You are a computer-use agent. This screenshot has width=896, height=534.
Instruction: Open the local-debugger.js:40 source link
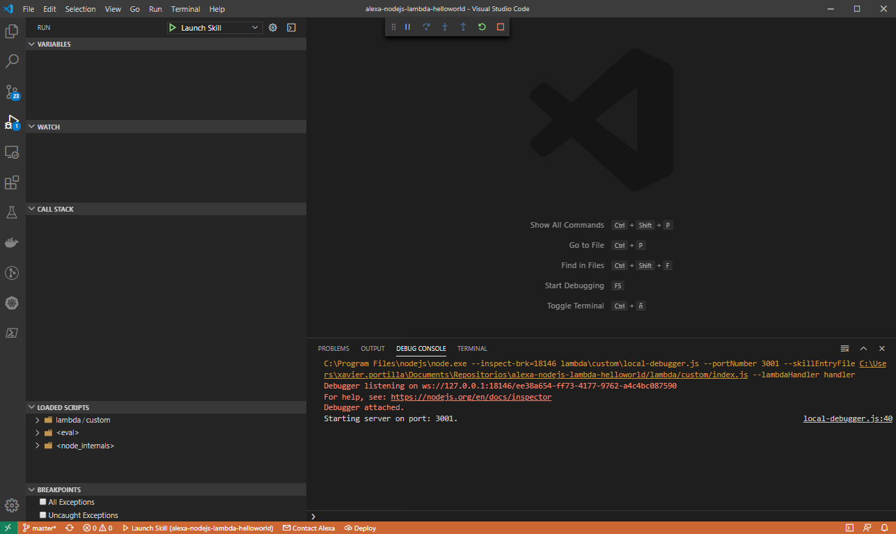tap(848, 419)
